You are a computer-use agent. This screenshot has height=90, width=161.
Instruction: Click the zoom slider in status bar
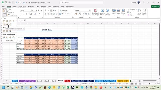click(x=149, y=84)
